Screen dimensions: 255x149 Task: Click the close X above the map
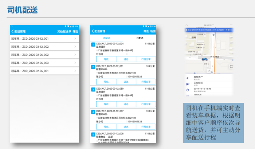(x=187, y=25)
